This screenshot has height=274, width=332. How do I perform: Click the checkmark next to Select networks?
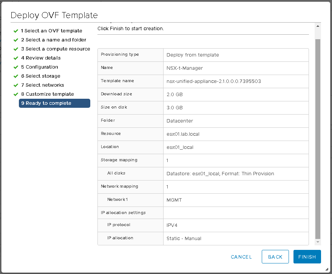coord(16,85)
